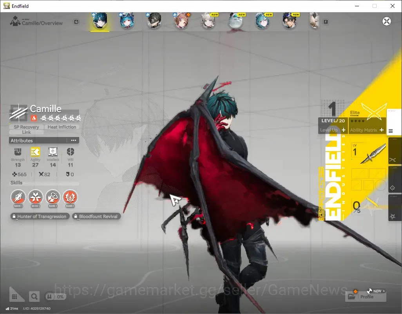
Task: Click the E next-operator key icon
Action: click(326, 22)
